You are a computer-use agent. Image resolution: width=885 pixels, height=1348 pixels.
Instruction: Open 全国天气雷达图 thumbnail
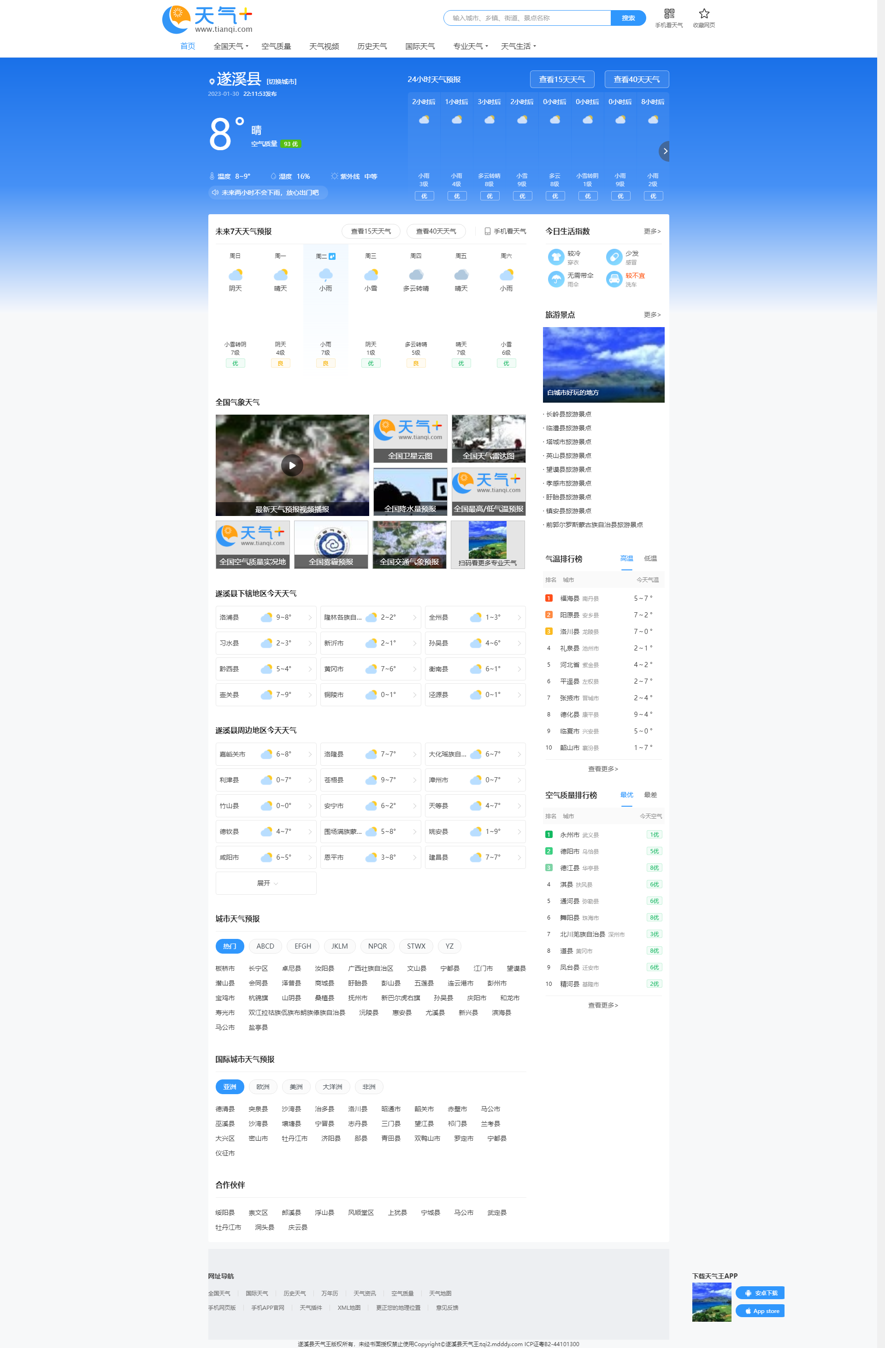[x=489, y=439]
